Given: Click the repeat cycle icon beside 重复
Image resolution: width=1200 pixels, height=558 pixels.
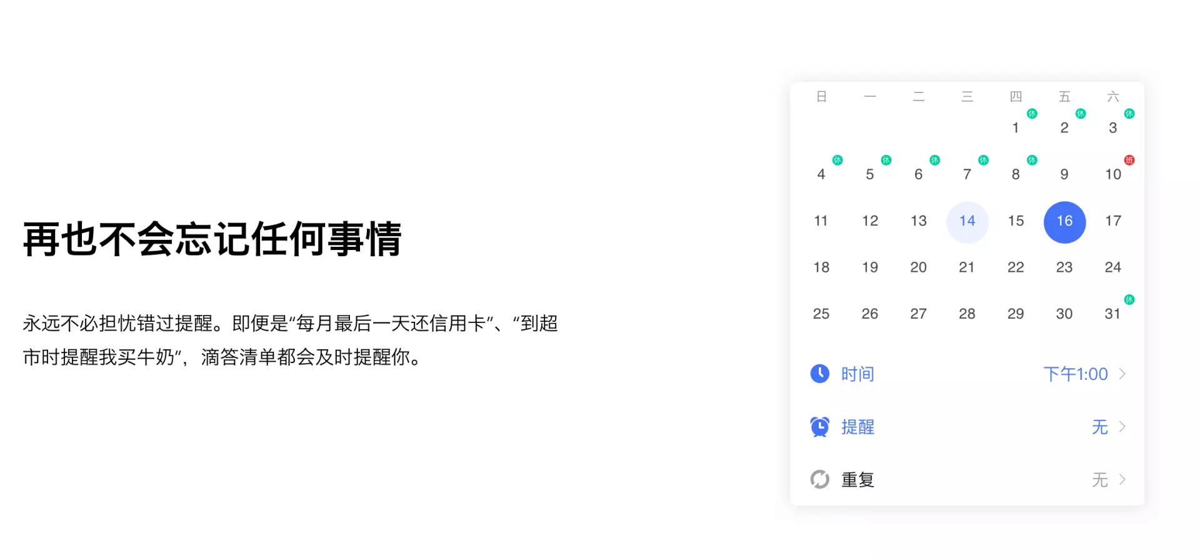Looking at the screenshot, I should [x=819, y=479].
